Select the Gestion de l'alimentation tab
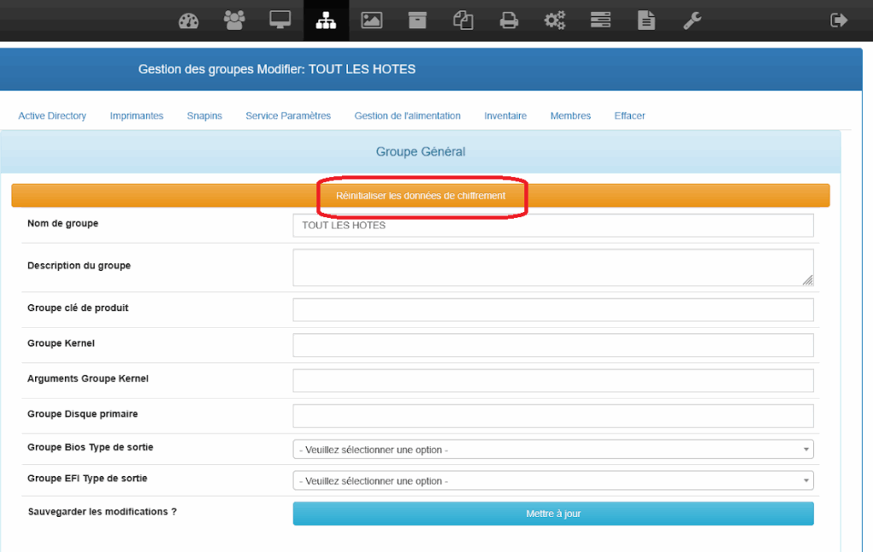 point(408,116)
